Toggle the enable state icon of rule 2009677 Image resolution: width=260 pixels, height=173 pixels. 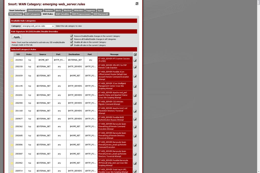12,119
